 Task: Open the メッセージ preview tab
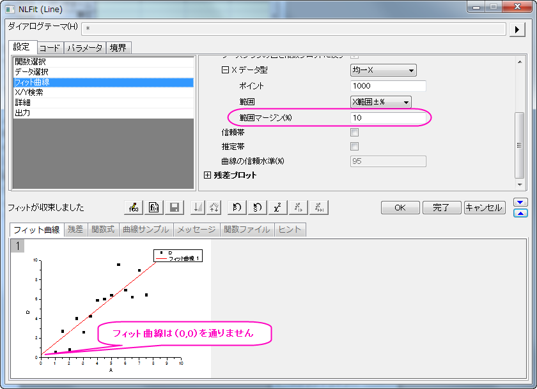[197, 230]
